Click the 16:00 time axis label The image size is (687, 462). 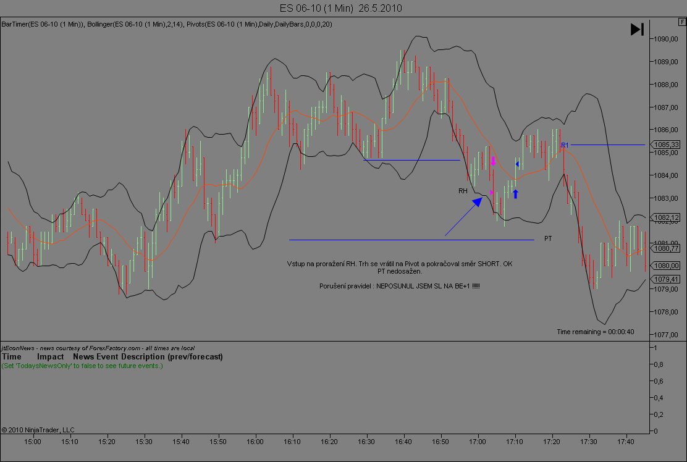coord(255,442)
